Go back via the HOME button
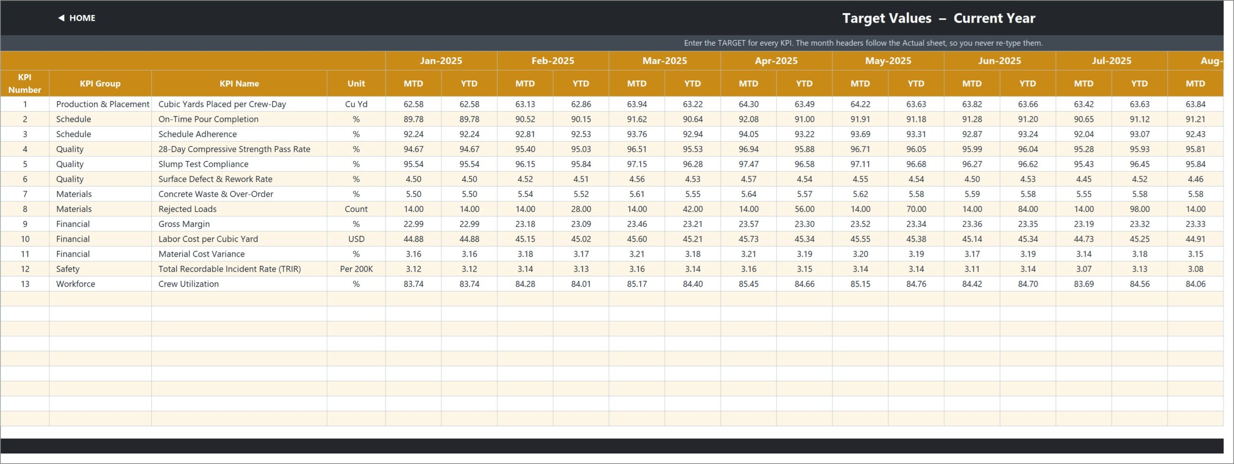Viewport: 1234px width, 464px height. pos(77,18)
